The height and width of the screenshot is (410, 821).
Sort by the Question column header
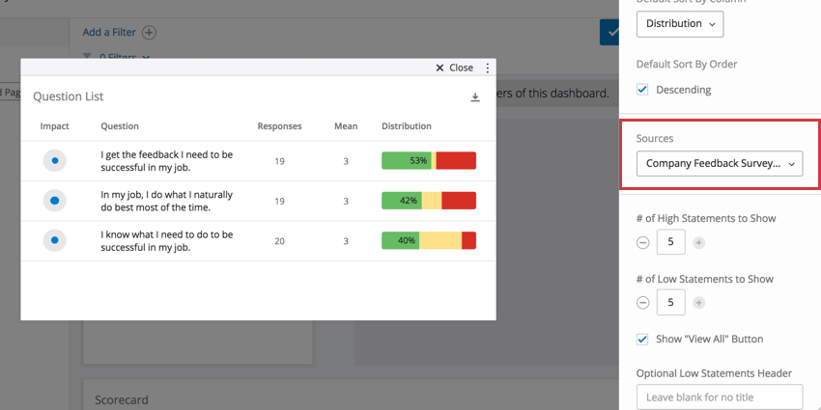pyautogui.click(x=120, y=126)
